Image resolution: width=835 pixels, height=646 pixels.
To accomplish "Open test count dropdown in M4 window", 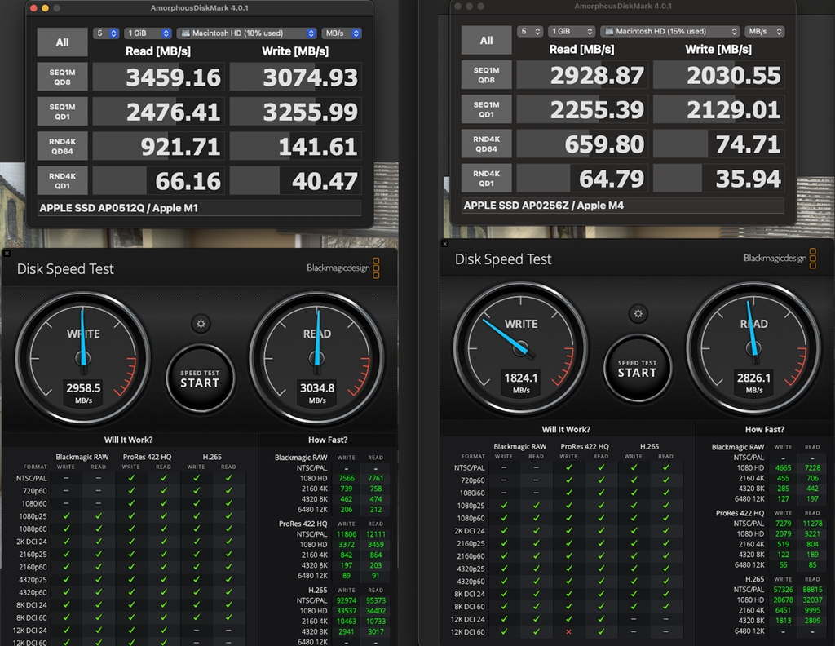I will coord(530,32).
